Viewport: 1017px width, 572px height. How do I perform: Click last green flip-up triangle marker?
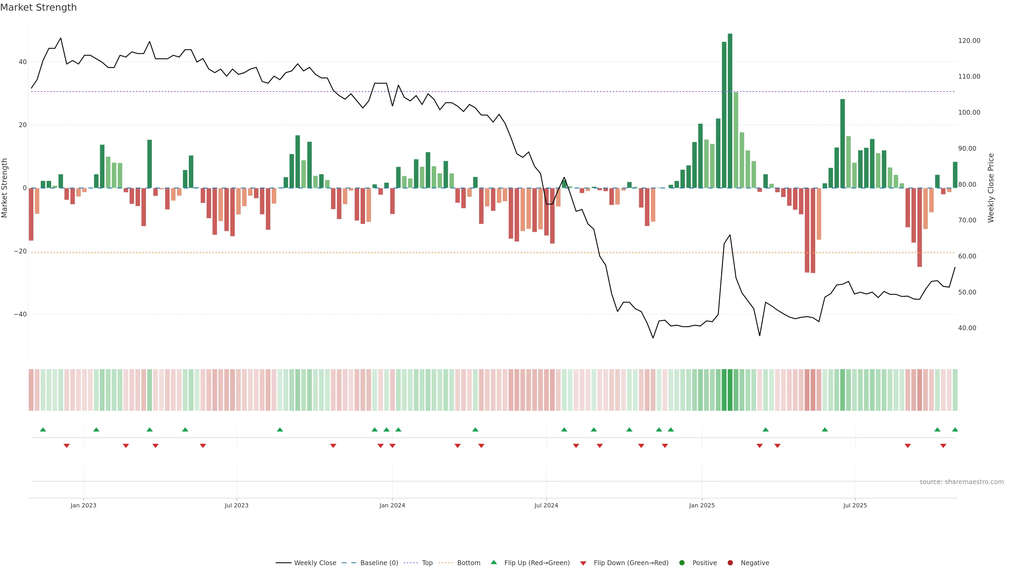[954, 430]
